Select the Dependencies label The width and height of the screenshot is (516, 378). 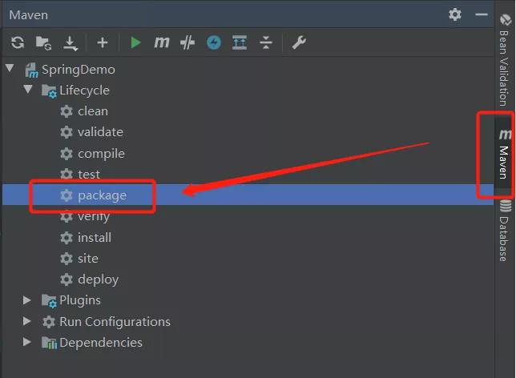(x=101, y=343)
